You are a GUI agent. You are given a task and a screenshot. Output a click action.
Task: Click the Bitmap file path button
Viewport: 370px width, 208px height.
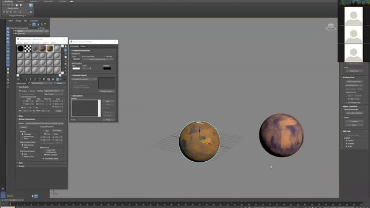pyautogui.click(x=45, y=123)
